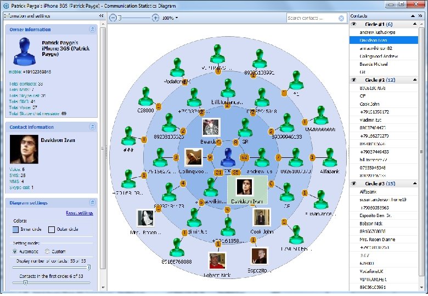Click the orange 21 message count badge
428x296 pixels.
pos(218,172)
